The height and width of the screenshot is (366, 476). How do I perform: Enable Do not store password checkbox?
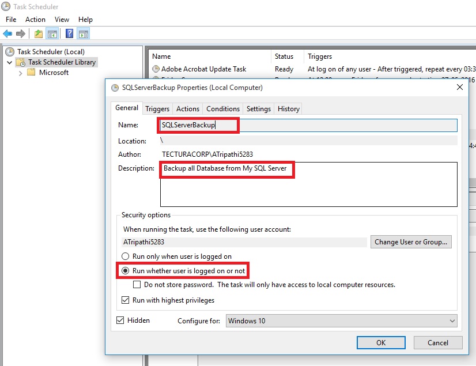tap(137, 285)
